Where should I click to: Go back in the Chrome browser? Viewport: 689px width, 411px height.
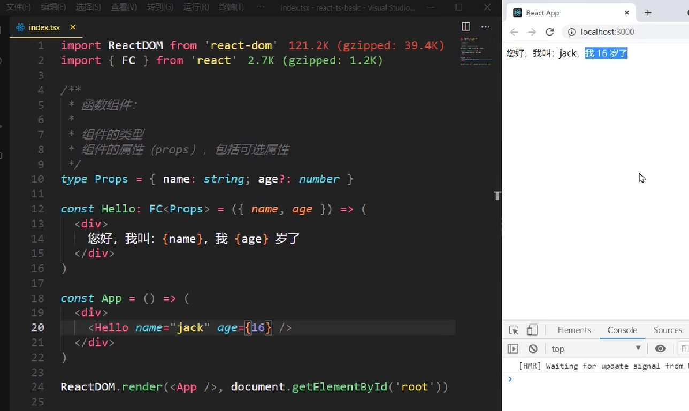click(514, 32)
